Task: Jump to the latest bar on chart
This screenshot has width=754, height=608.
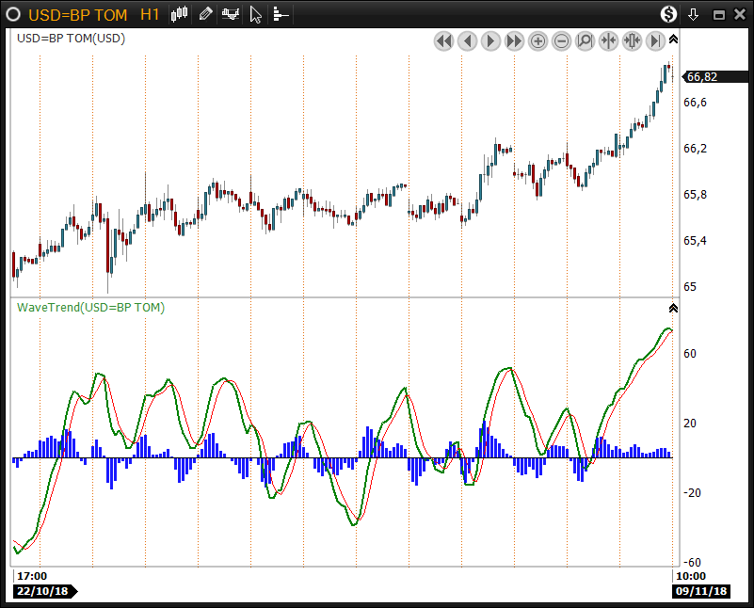Action: 655,40
